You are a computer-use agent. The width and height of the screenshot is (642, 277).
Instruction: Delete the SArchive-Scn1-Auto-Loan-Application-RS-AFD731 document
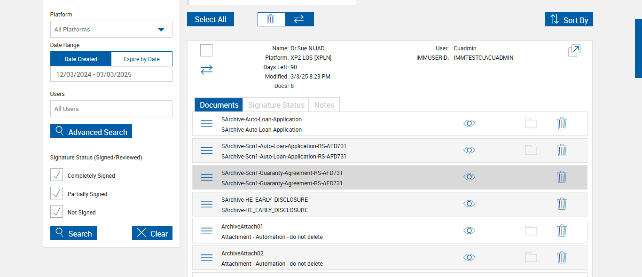click(562, 150)
